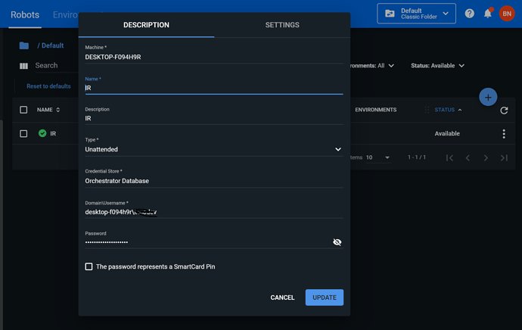Screen dimensions: 522x330
Task: Tick the select-all checkbox in table header
Action: click(x=23, y=110)
